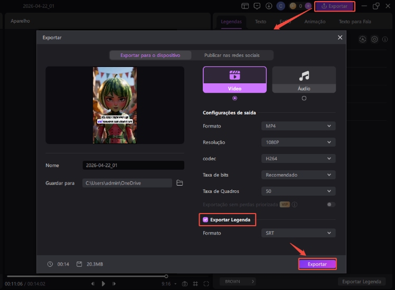Select the Exportar para o dispositivo tab
Image resolution: width=395 pixels, height=290 pixels.
tap(150, 55)
